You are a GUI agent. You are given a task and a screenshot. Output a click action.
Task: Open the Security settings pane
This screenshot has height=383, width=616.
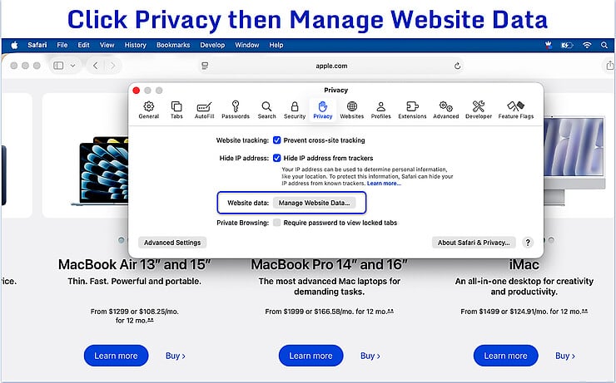pos(294,110)
